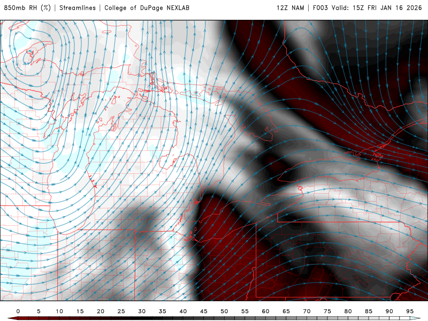
Task: Click the '60' legend label
Action: (265, 311)
